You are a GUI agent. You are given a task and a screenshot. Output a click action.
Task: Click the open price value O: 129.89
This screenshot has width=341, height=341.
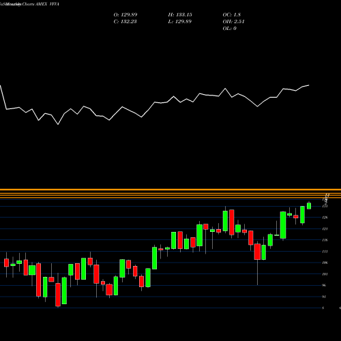point(125,15)
